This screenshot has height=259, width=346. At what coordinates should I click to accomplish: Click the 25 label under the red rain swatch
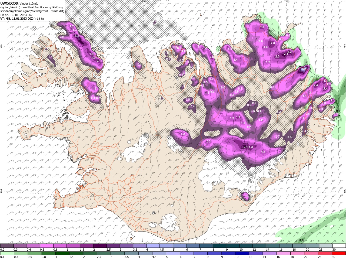pyautogui.click(x=320, y=257)
